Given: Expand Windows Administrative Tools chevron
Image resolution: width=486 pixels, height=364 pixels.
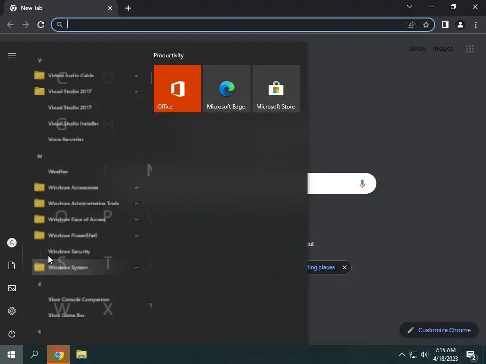Looking at the screenshot, I should pos(136,204).
